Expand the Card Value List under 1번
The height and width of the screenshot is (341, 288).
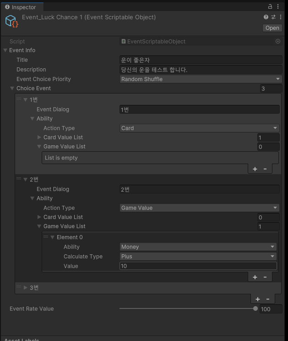[39, 137]
